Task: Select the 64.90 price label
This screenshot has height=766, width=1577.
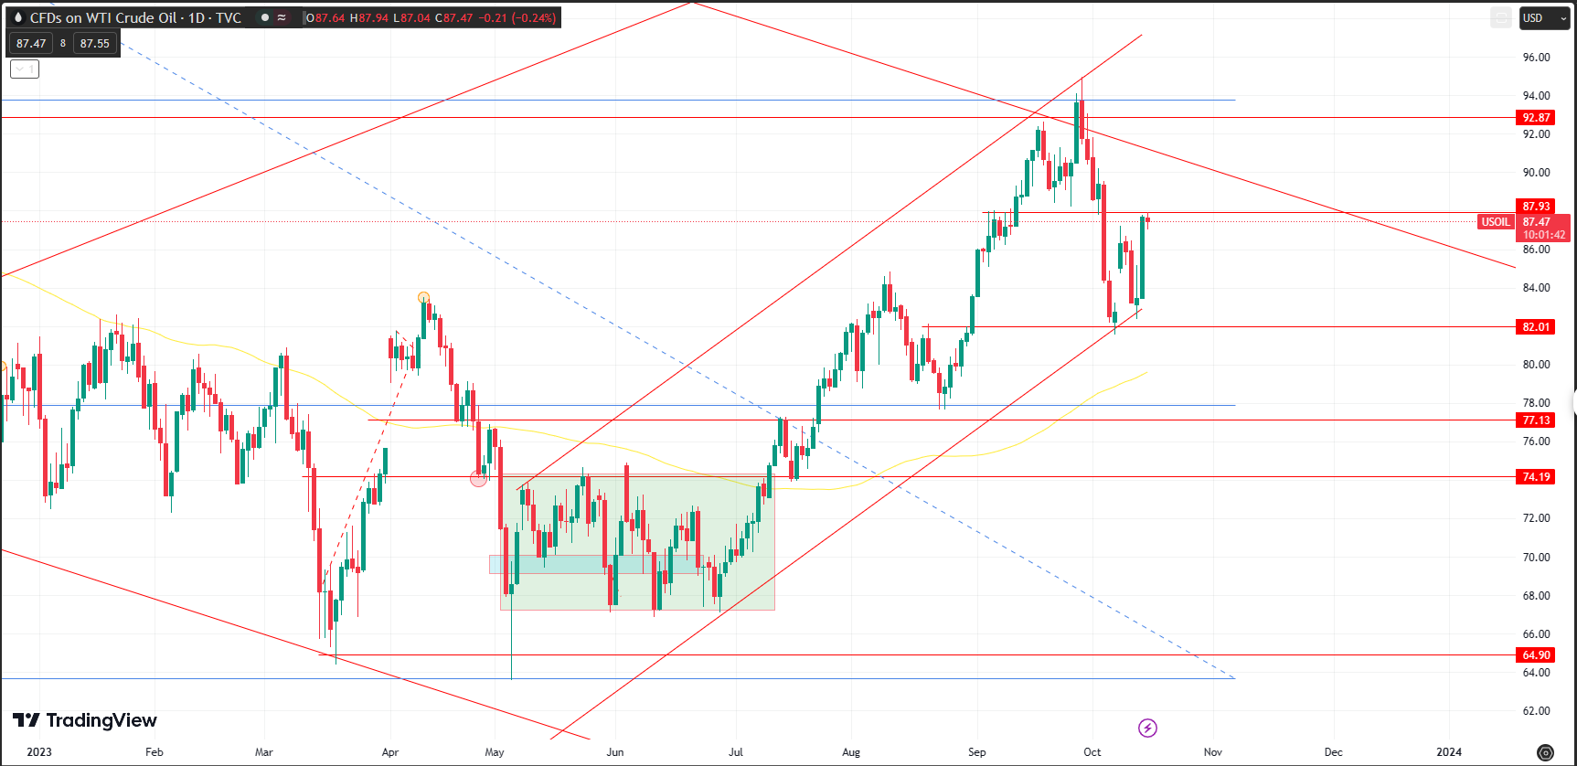Action: point(1536,654)
